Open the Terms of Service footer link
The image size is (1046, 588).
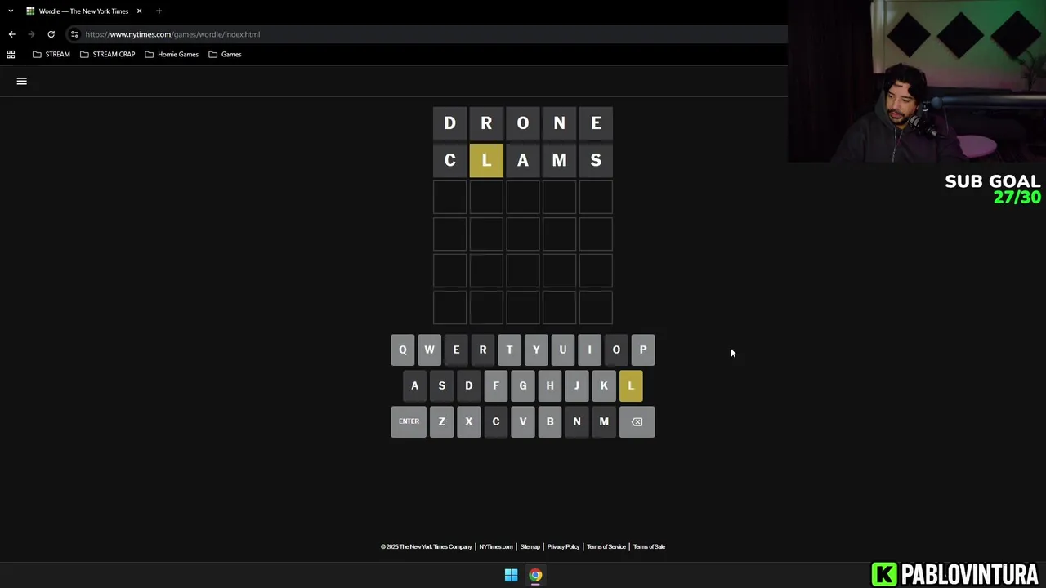click(x=606, y=546)
